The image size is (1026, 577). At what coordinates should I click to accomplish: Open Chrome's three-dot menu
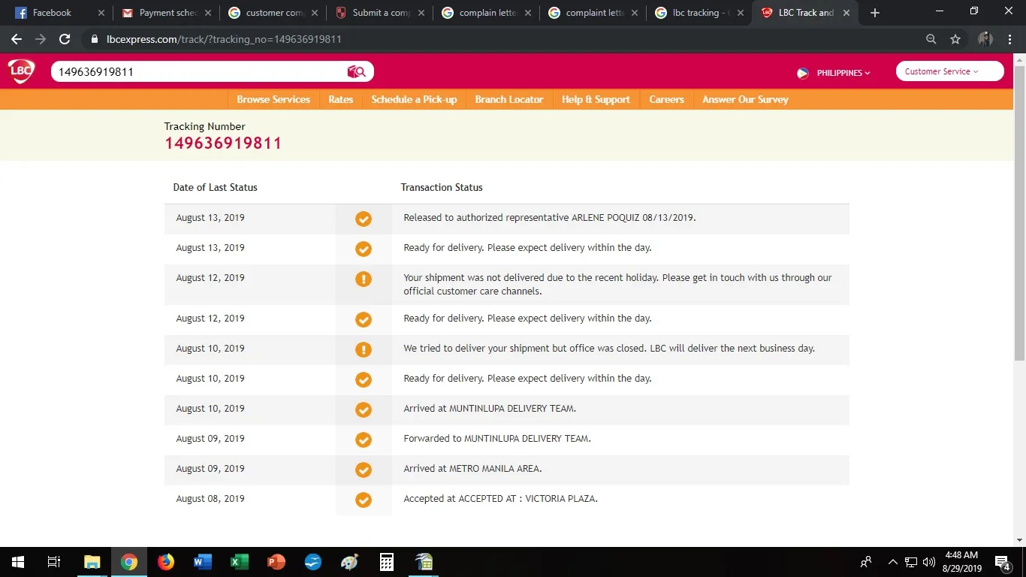tap(1009, 39)
